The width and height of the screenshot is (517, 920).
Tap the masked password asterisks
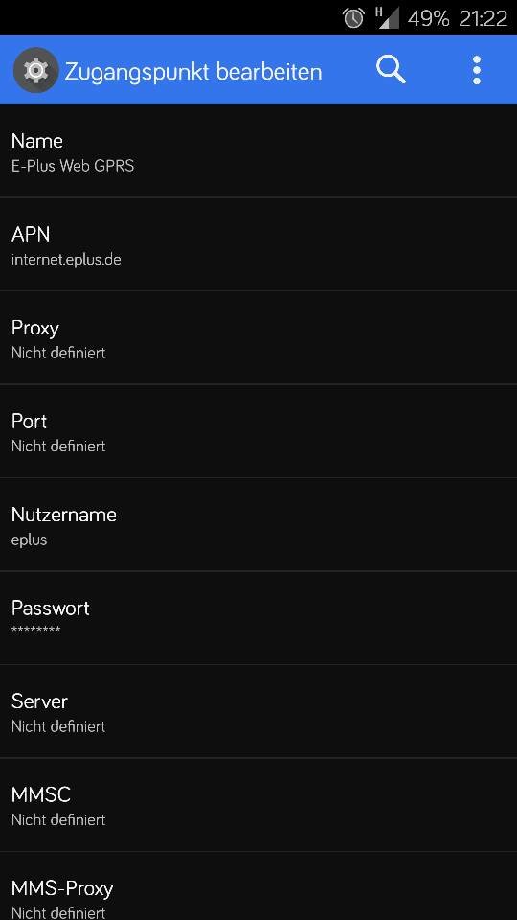pos(35,631)
